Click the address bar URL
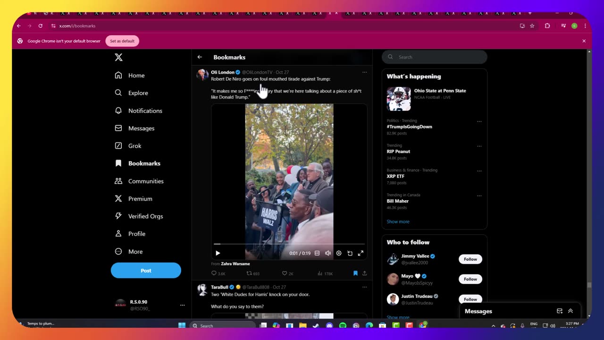This screenshot has width=604, height=340. pyautogui.click(x=77, y=26)
